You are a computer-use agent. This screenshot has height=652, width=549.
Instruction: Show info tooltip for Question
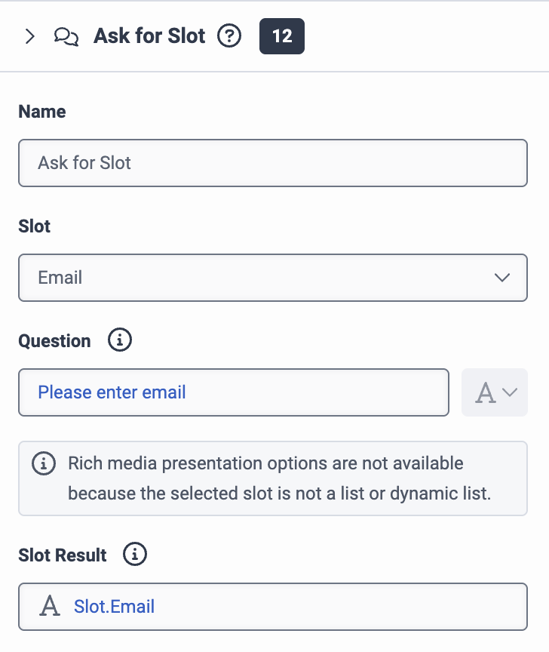click(x=120, y=340)
